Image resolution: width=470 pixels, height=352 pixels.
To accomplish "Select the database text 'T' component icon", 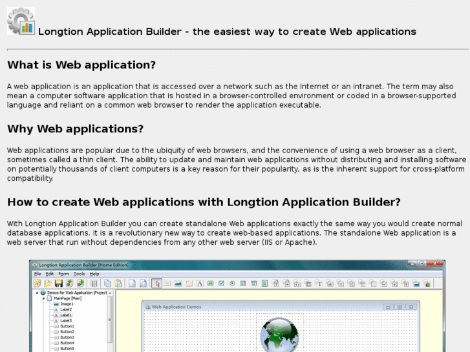I will tap(319, 284).
